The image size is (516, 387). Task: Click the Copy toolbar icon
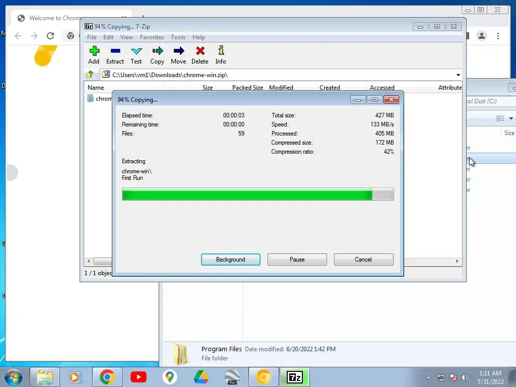tap(157, 55)
